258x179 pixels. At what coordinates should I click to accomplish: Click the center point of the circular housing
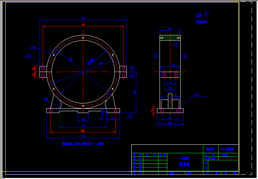pyautogui.click(x=83, y=72)
